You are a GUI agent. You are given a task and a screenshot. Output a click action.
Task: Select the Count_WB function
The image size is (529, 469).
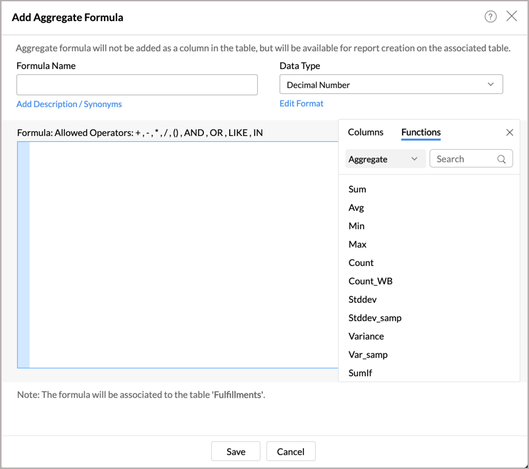point(370,281)
